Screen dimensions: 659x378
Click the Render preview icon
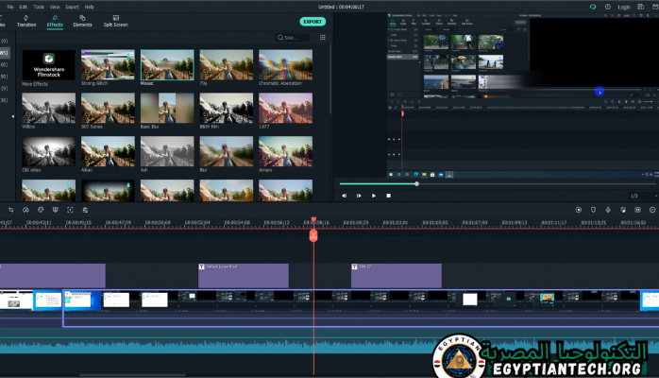tap(579, 210)
